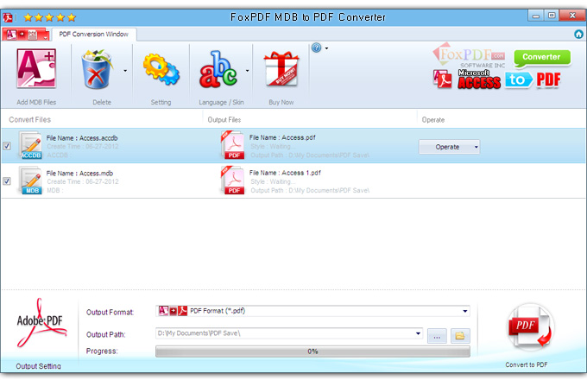Click the Setting label

161,102
